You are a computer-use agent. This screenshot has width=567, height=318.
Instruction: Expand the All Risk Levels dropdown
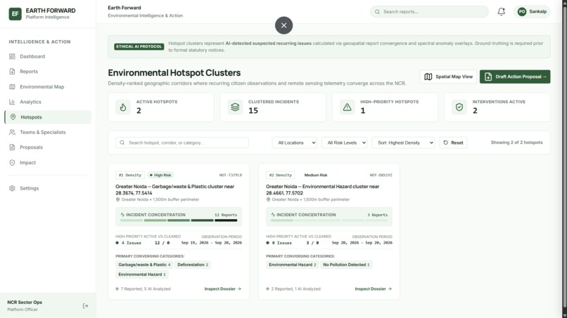pos(344,143)
